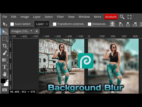Enable Transform controls checkbox

click(54, 24)
